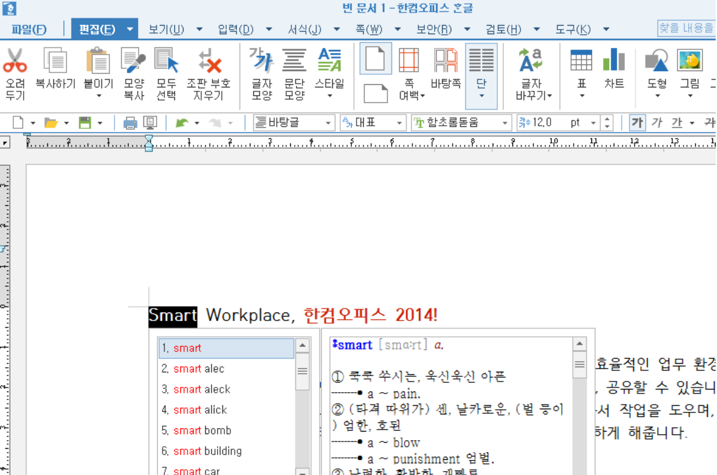The width and height of the screenshot is (717, 475).
Task: Expand the Shapes (도형) dropdown arrow
Action: point(657,97)
